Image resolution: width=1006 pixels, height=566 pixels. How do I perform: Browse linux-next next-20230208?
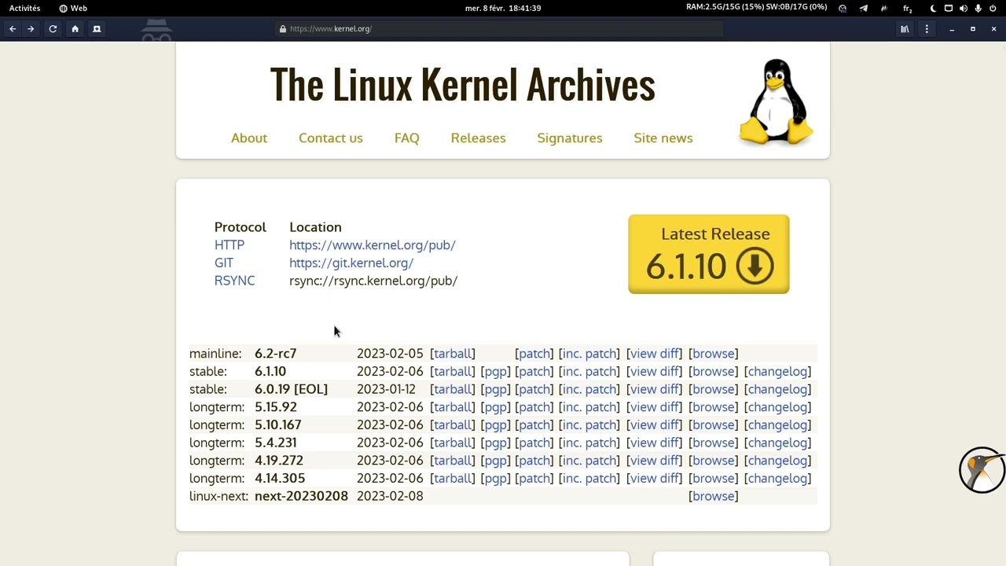point(714,496)
